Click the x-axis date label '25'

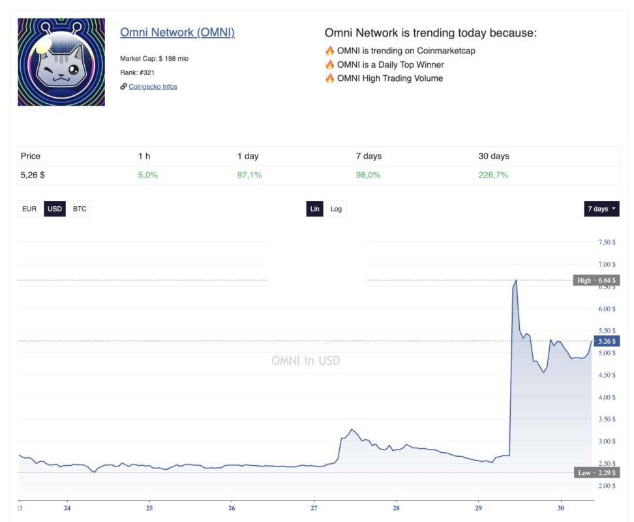click(149, 508)
